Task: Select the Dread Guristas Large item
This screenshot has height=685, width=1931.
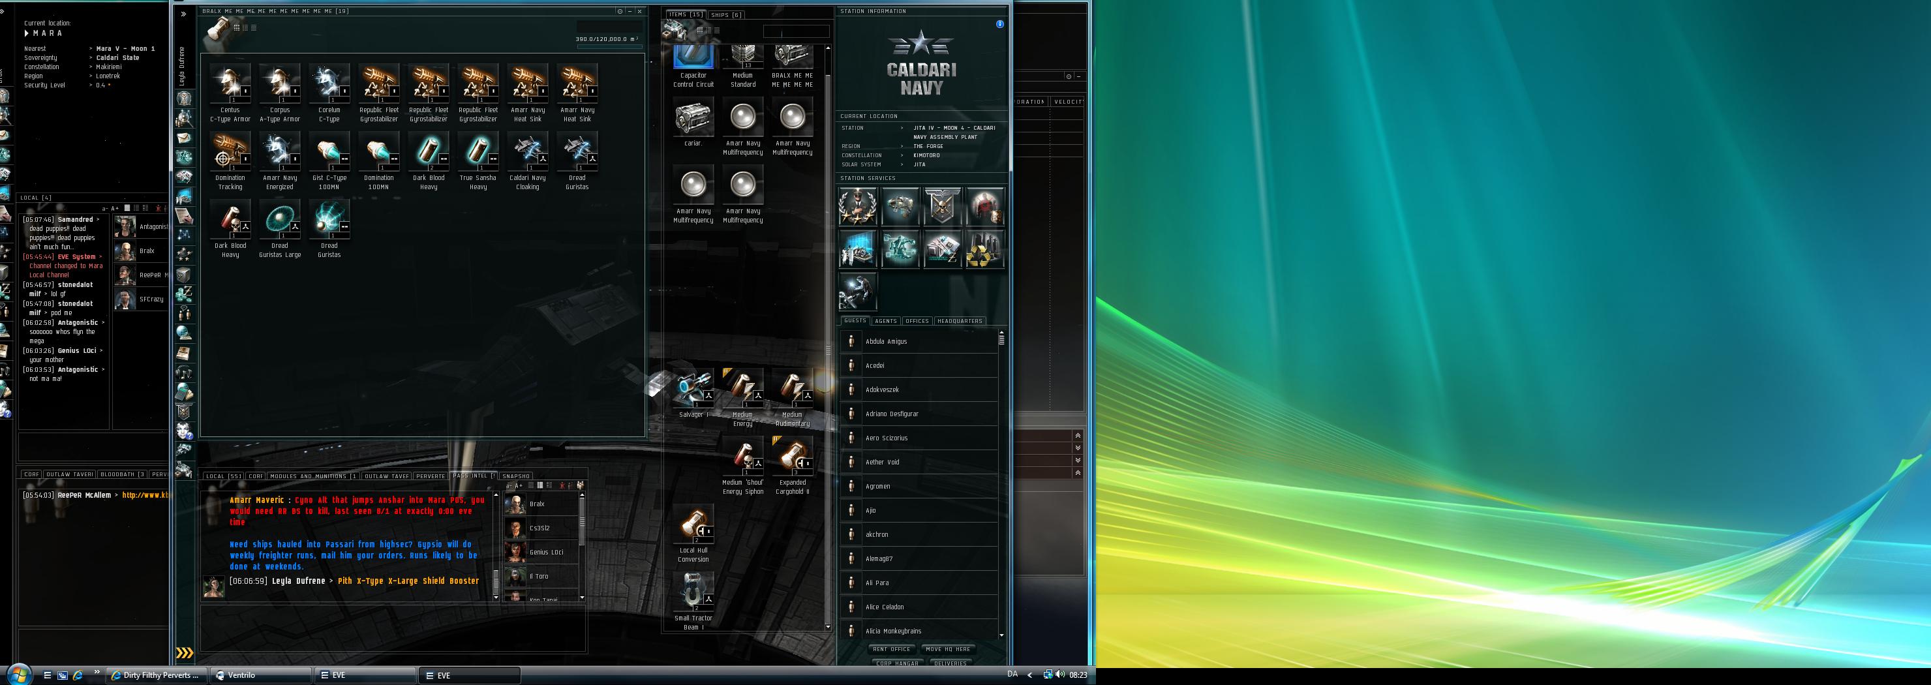Action: click(280, 228)
